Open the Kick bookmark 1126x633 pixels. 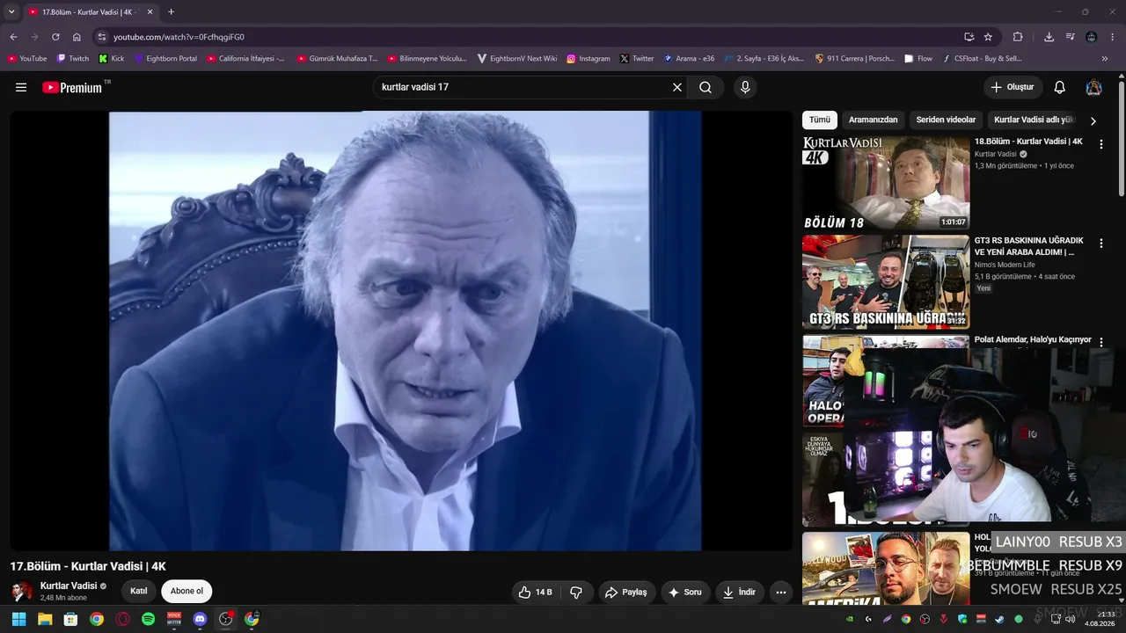112,59
